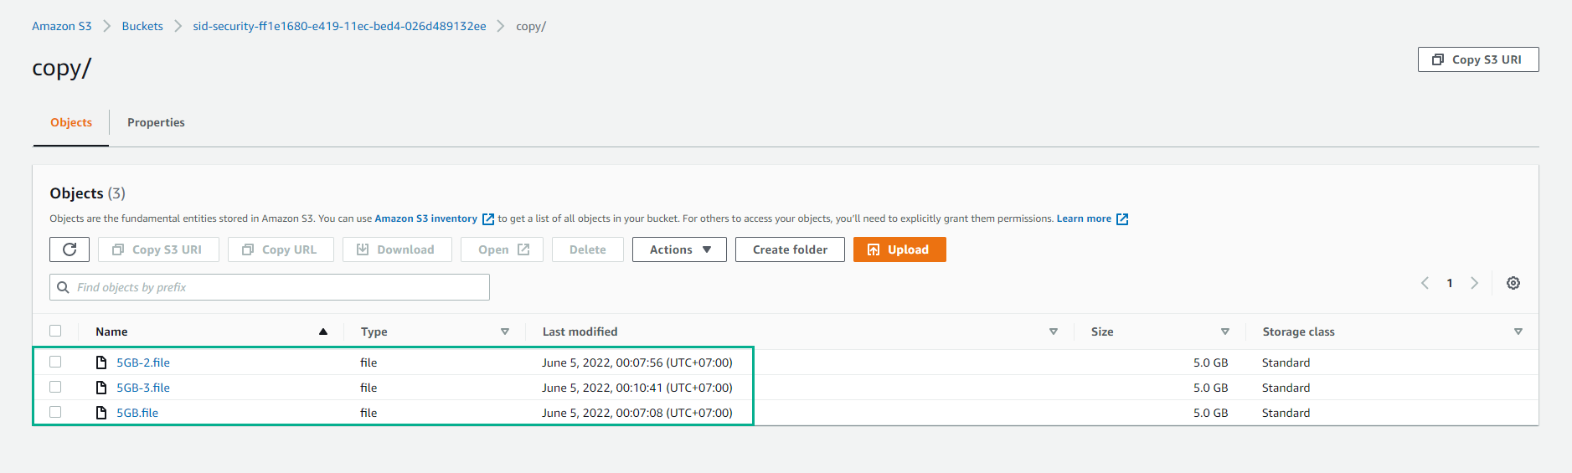Click the Open button
Viewport: 1572px width, 473px height.
[x=502, y=249]
